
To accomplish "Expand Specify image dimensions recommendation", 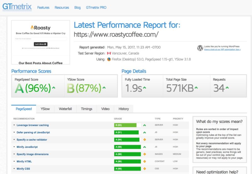I will 14,154.
